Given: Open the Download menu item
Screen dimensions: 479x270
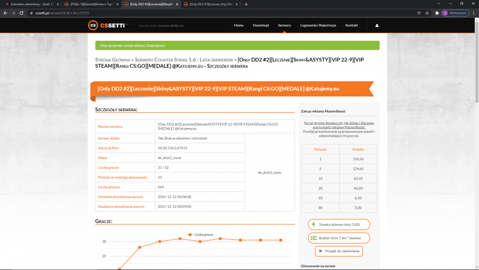Looking at the screenshot, I should (261, 25).
